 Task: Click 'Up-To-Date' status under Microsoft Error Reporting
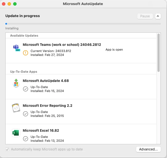[39, 112]
